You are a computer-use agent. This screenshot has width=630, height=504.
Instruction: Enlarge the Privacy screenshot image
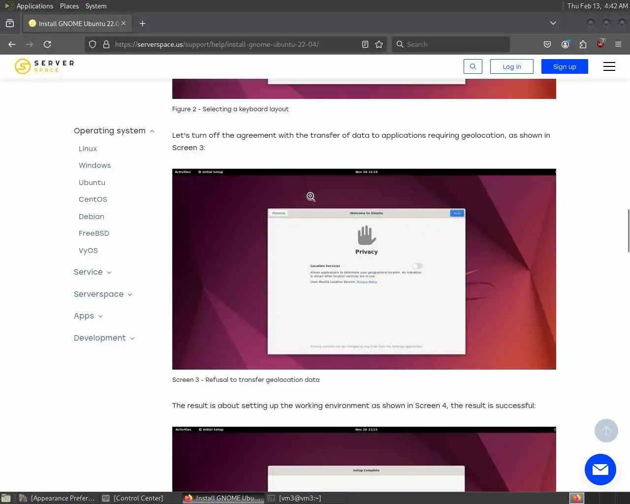tap(364, 269)
